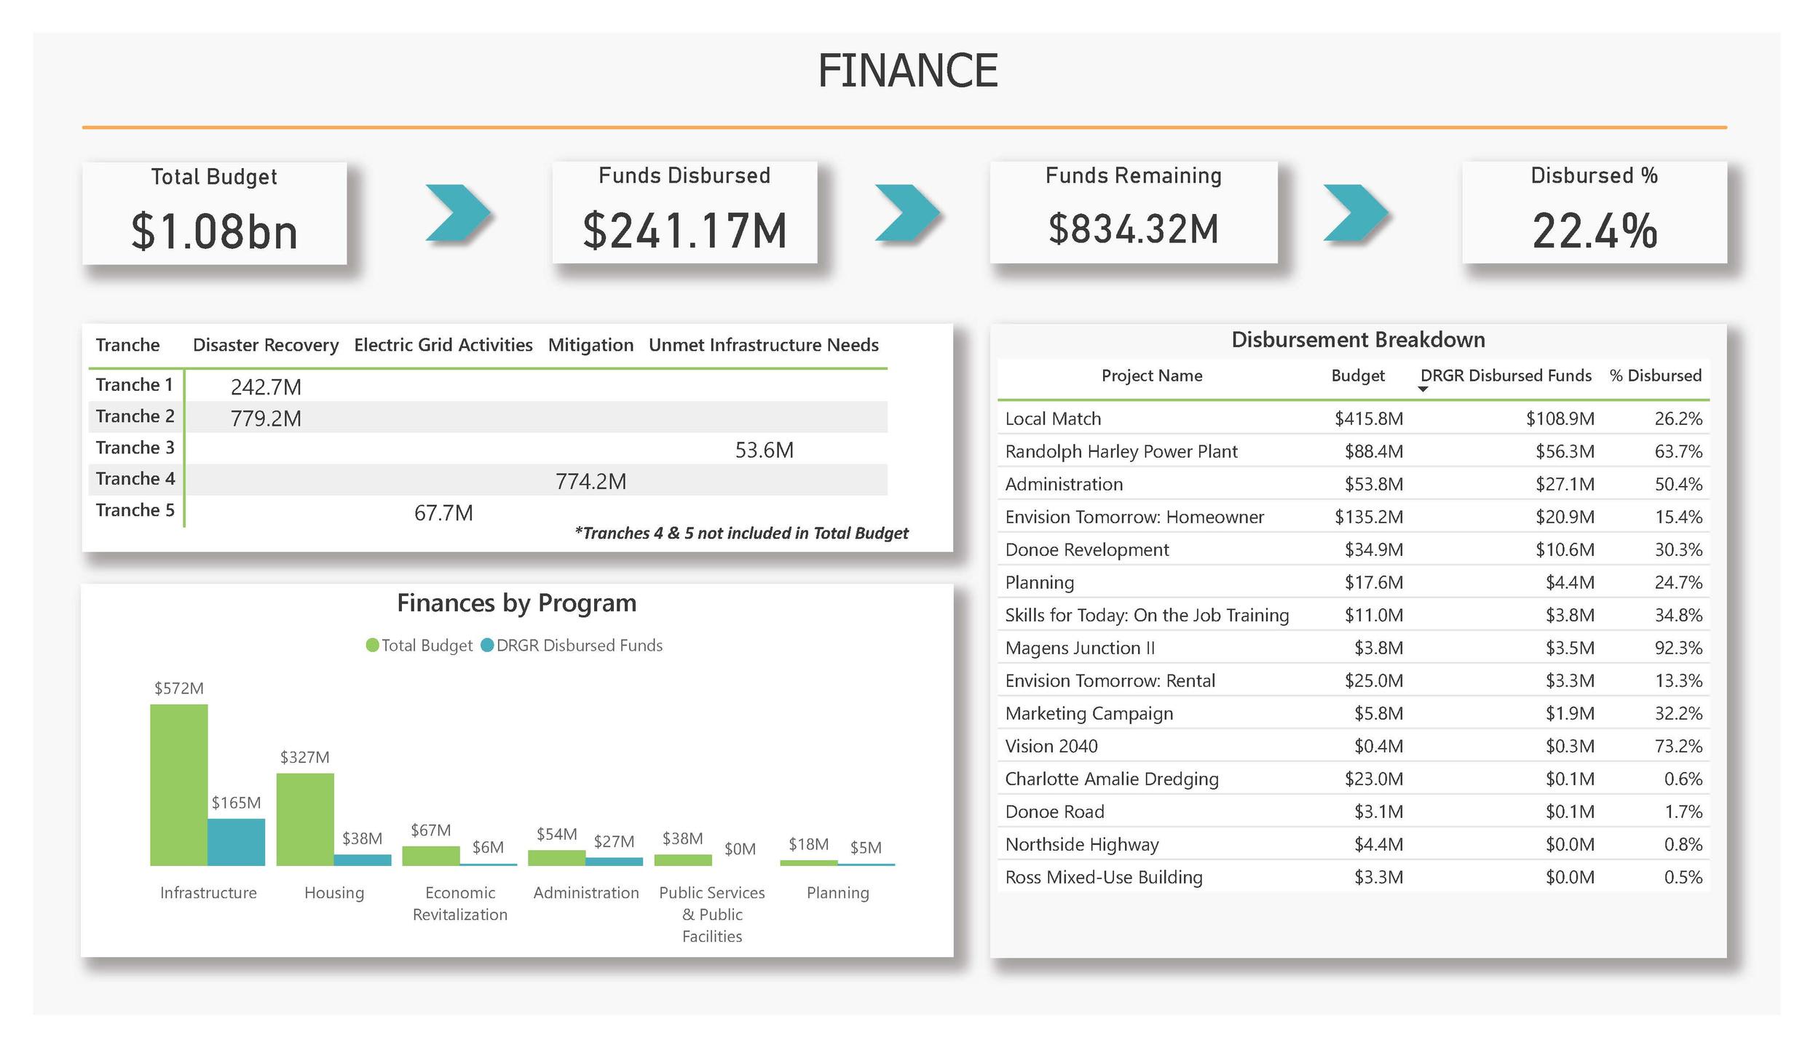
Task: Click the teal DRGR Disbursed Funds legend dot
Action: pos(488,646)
